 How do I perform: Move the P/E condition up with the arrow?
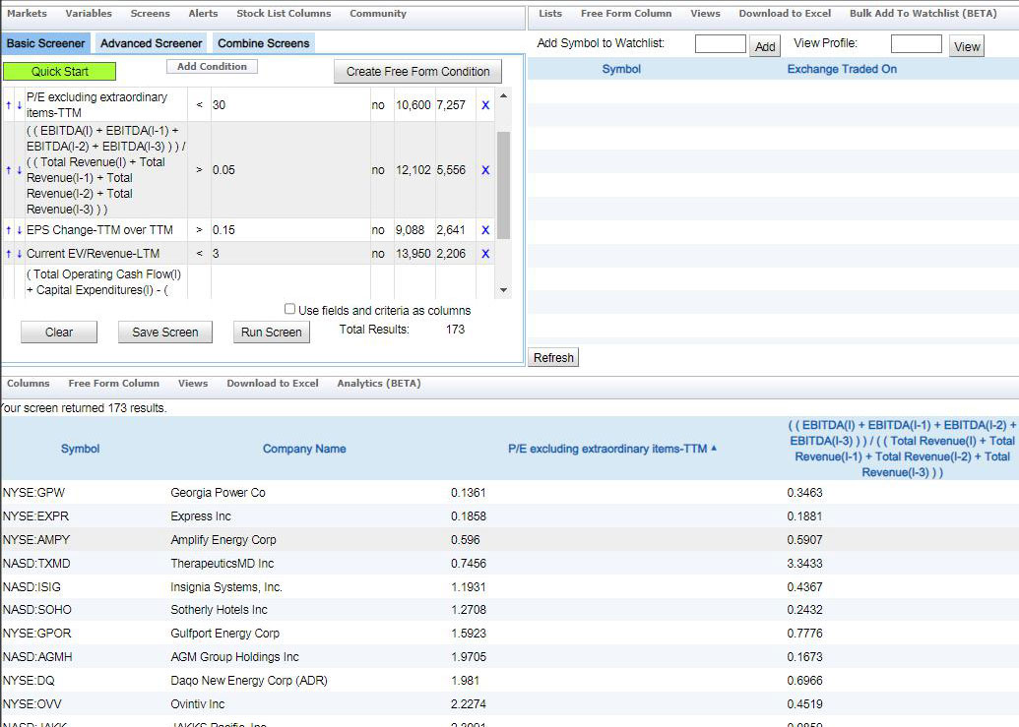point(8,107)
